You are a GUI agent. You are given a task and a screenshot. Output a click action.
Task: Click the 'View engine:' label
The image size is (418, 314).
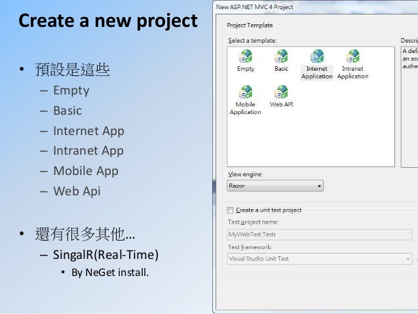tap(246, 174)
